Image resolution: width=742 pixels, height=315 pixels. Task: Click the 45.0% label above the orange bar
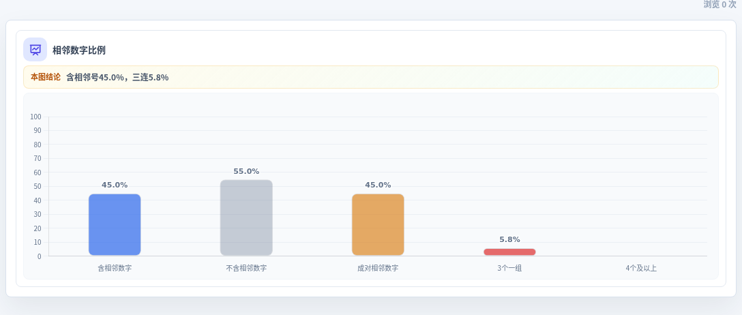pos(378,185)
